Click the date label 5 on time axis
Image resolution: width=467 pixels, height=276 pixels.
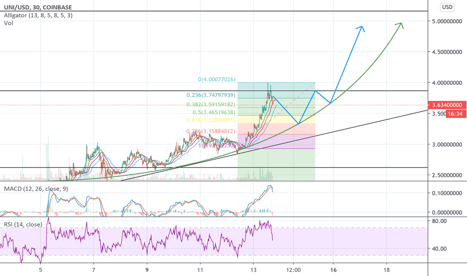[41, 270]
